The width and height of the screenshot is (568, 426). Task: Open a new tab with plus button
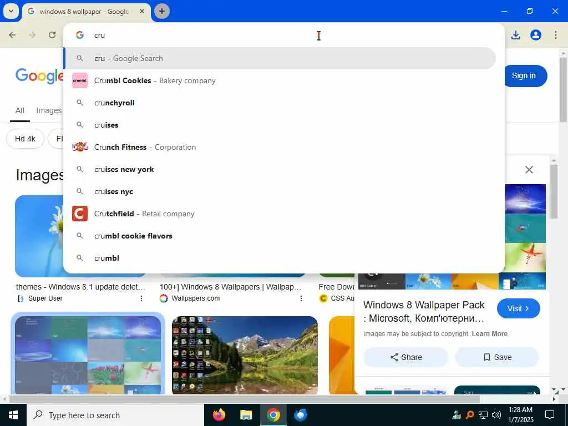(162, 11)
